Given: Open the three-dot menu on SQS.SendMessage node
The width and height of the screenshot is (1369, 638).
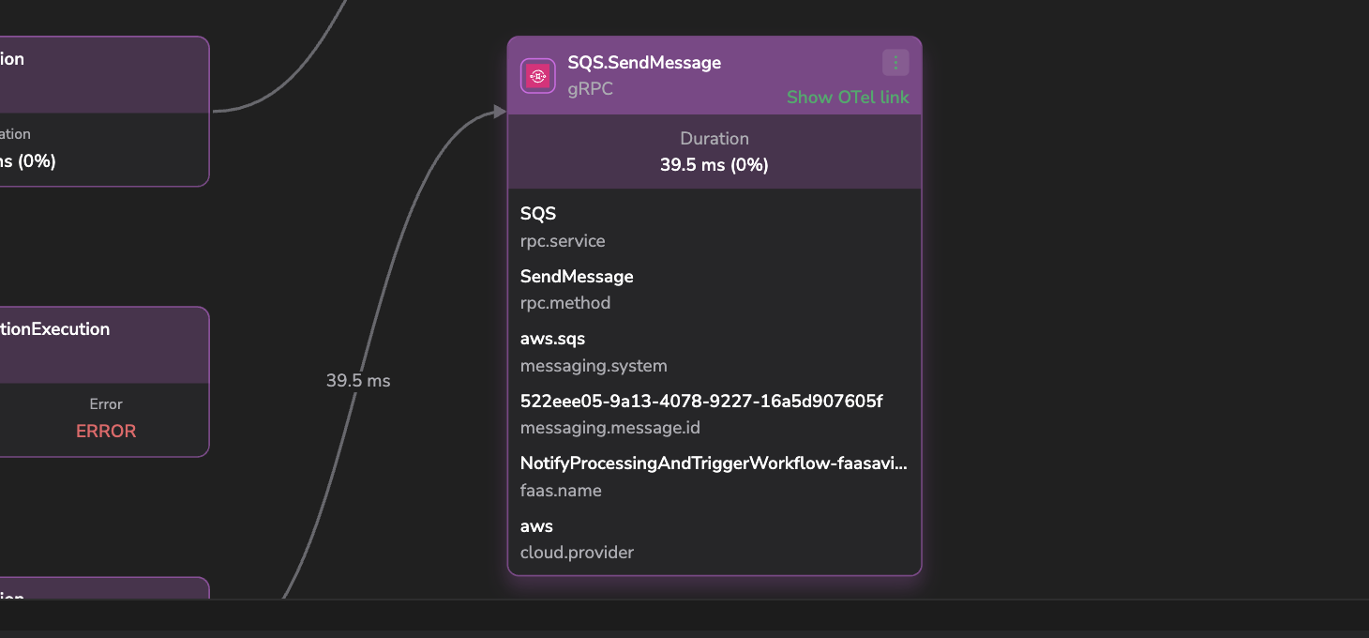Looking at the screenshot, I should [895, 63].
